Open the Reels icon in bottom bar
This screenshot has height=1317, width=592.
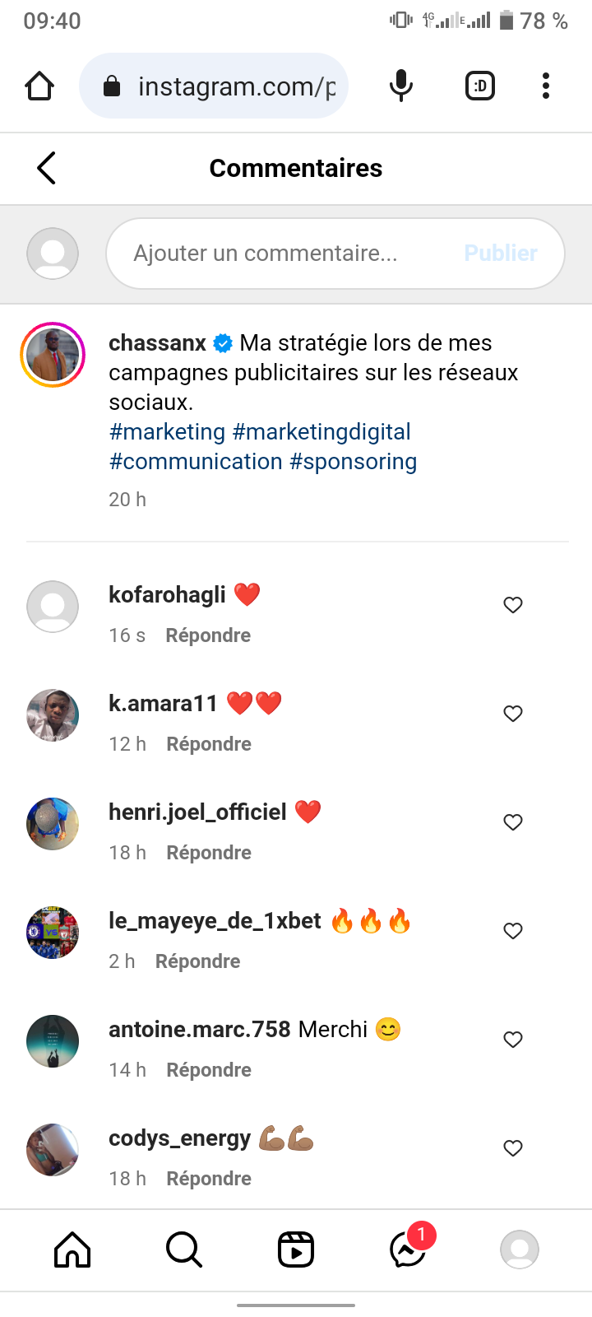[296, 1250]
